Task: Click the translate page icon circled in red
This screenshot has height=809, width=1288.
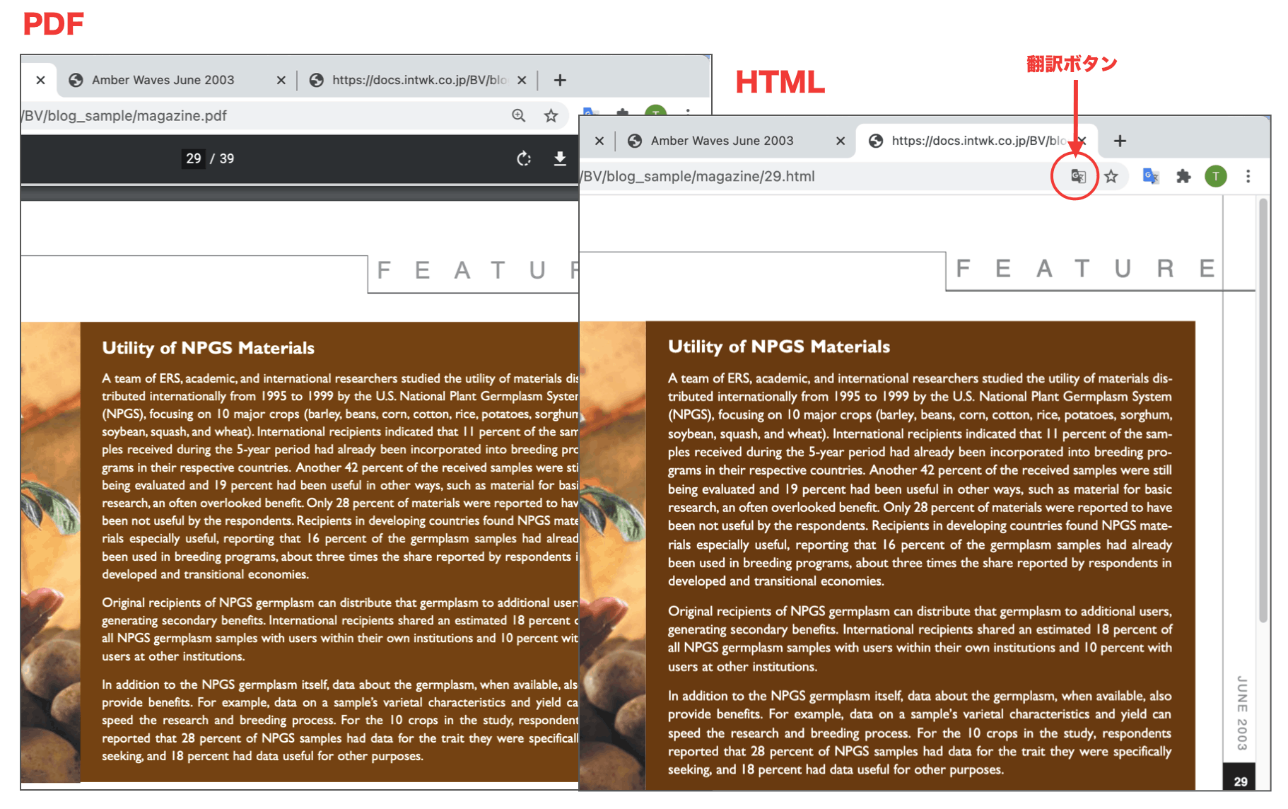Action: pos(1077,176)
